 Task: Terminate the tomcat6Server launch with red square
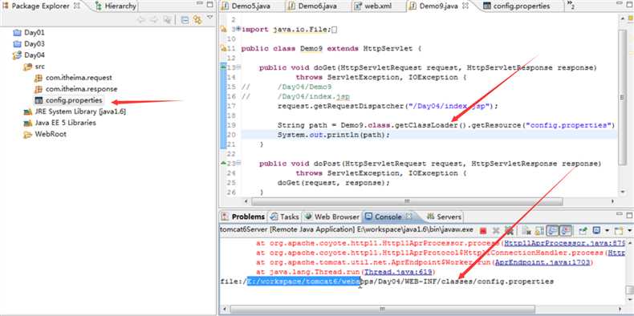tap(483, 231)
